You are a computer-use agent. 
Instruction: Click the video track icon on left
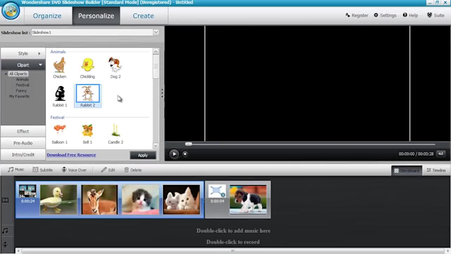click(x=5, y=200)
